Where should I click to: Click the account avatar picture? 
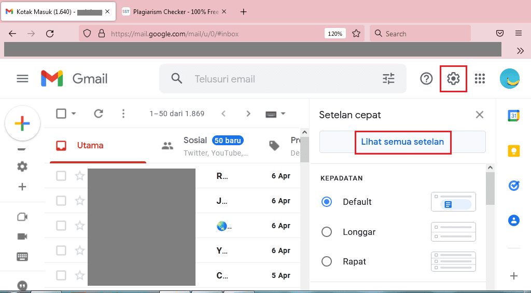tap(510, 79)
